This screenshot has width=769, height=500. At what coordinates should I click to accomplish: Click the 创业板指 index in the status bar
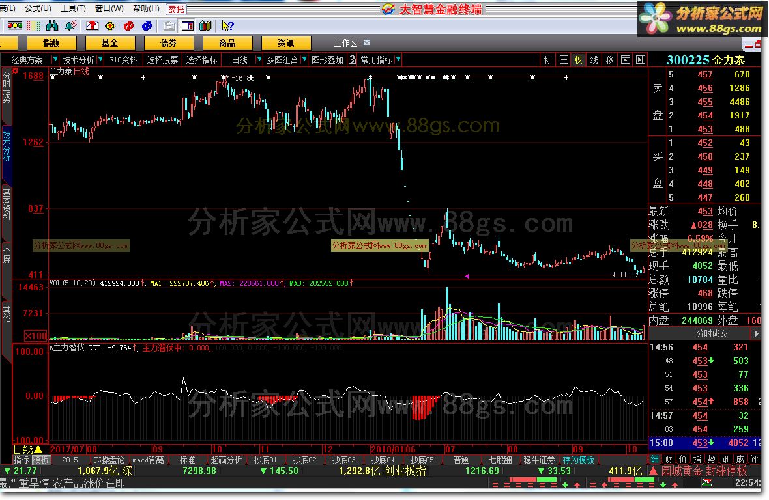click(x=405, y=471)
